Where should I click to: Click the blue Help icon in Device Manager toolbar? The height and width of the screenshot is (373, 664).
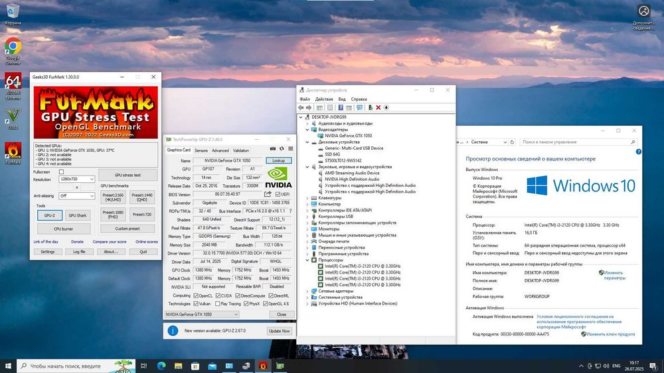tap(341, 108)
